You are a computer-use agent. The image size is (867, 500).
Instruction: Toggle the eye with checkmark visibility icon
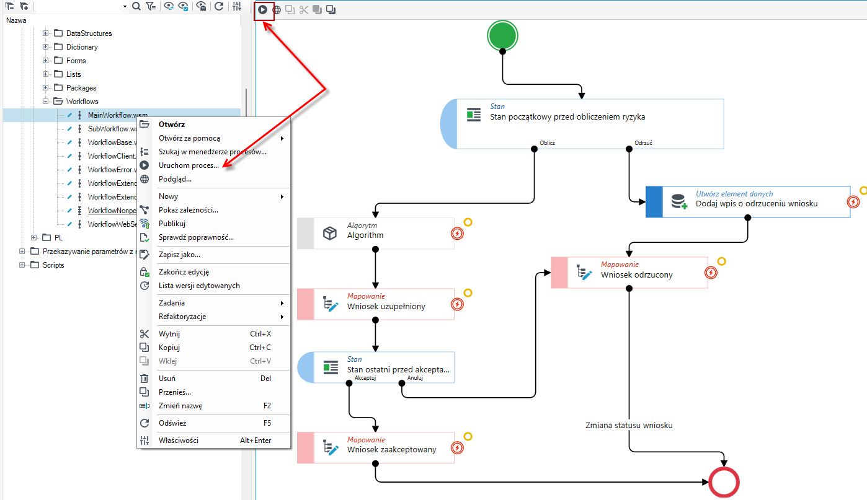coord(184,6)
